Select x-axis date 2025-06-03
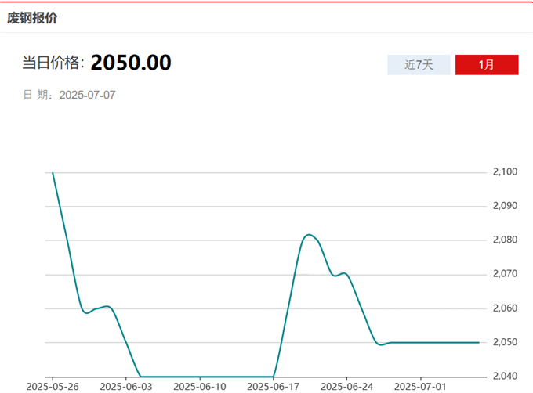This screenshot has width=533, height=393. (x=126, y=386)
